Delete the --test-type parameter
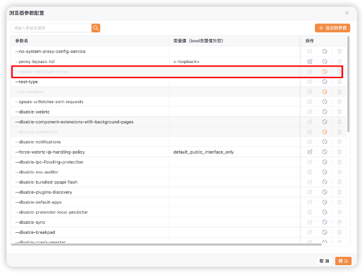 [339, 82]
